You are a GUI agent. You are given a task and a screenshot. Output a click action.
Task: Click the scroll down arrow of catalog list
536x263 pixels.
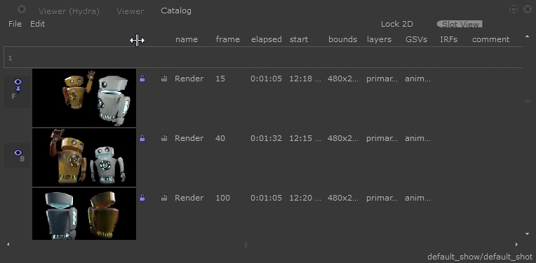tap(527, 234)
